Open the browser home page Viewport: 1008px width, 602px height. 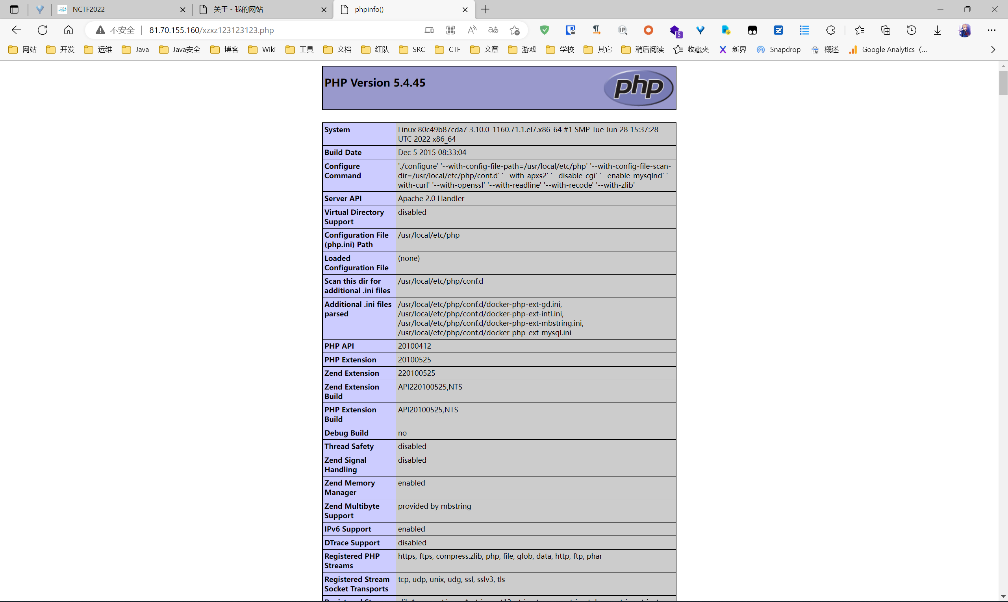(x=68, y=30)
